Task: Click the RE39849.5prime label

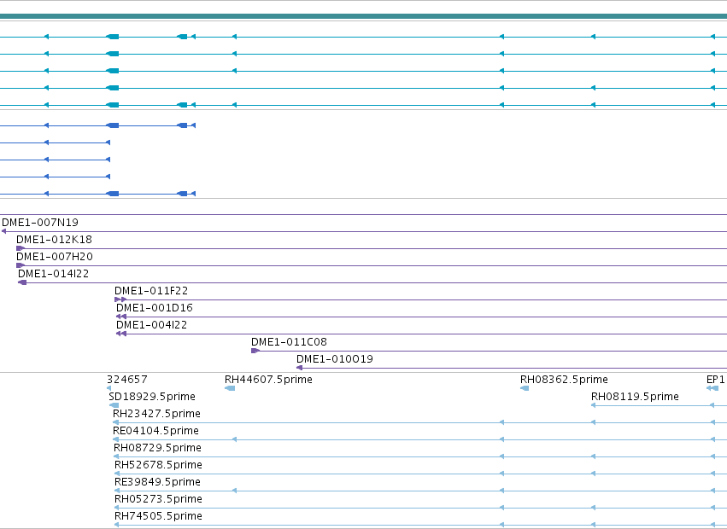Action: (x=158, y=482)
